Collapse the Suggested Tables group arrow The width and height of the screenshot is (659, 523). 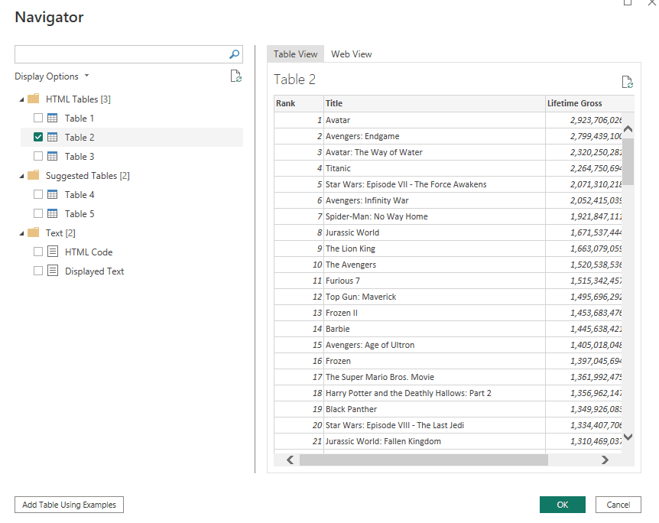[21, 176]
